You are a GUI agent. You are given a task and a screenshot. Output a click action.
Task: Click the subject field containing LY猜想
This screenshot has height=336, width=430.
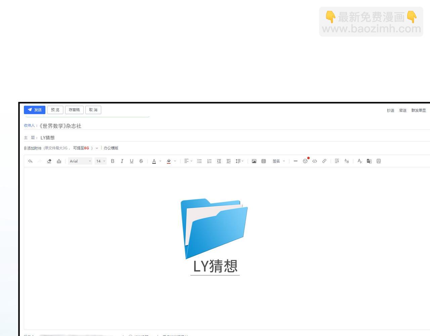[134, 138]
